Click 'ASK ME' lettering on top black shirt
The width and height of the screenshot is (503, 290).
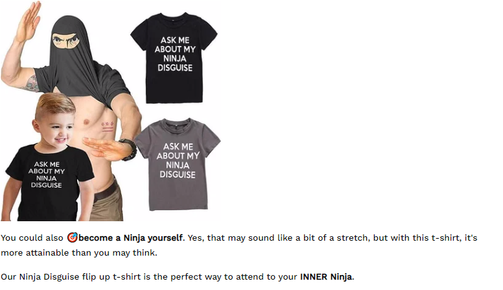(175, 40)
